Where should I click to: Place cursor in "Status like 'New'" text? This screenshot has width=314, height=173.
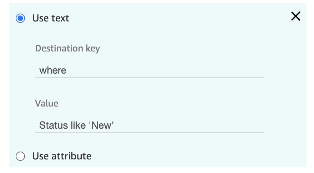coord(76,125)
